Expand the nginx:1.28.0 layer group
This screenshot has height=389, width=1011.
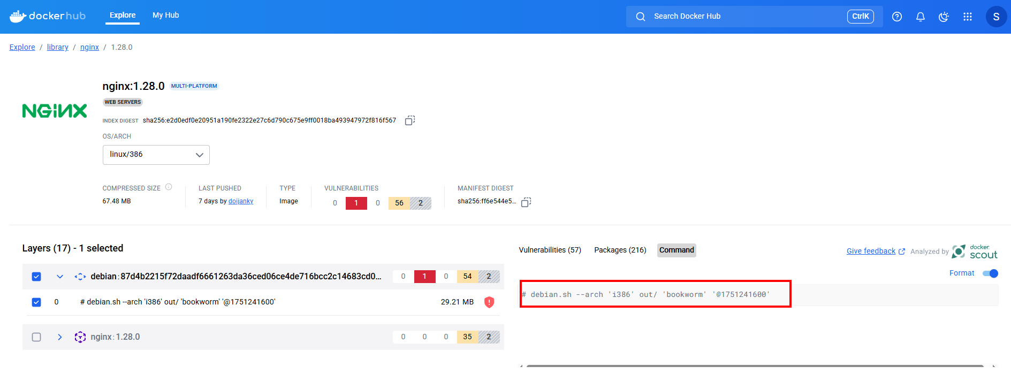[x=60, y=337]
